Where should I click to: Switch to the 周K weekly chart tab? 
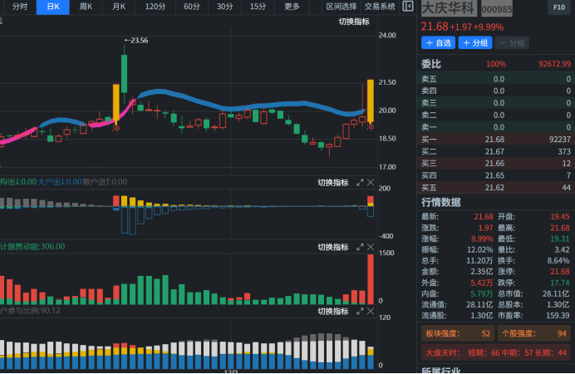coord(86,7)
